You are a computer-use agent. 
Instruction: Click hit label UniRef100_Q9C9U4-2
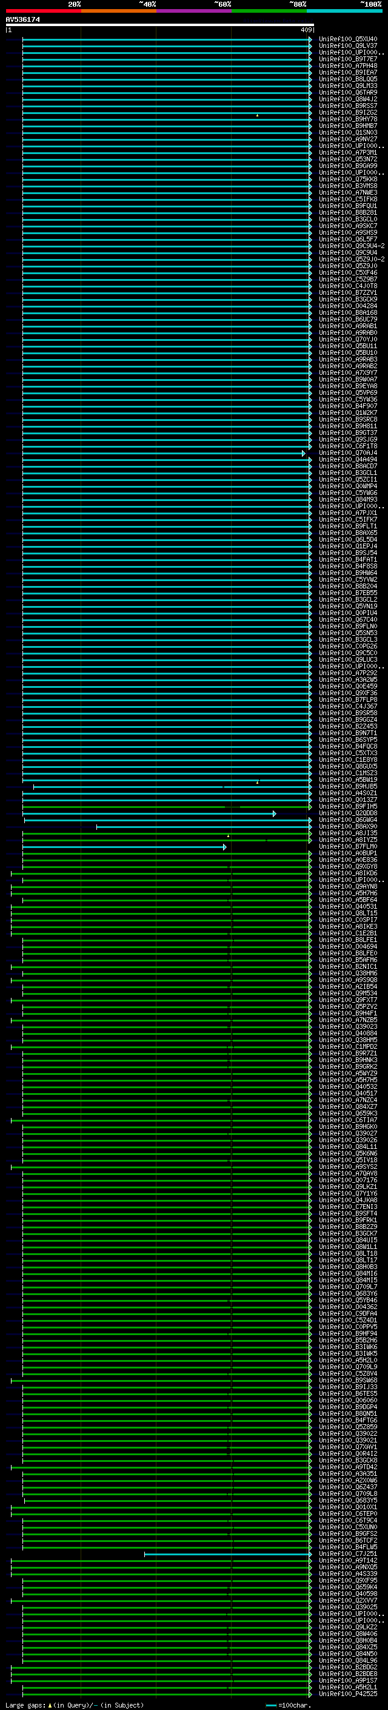point(352,246)
